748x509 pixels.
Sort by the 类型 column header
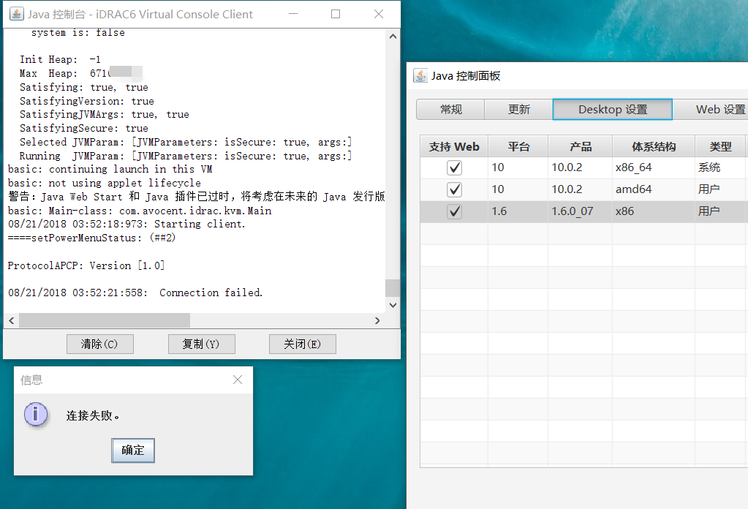(x=720, y=146)
